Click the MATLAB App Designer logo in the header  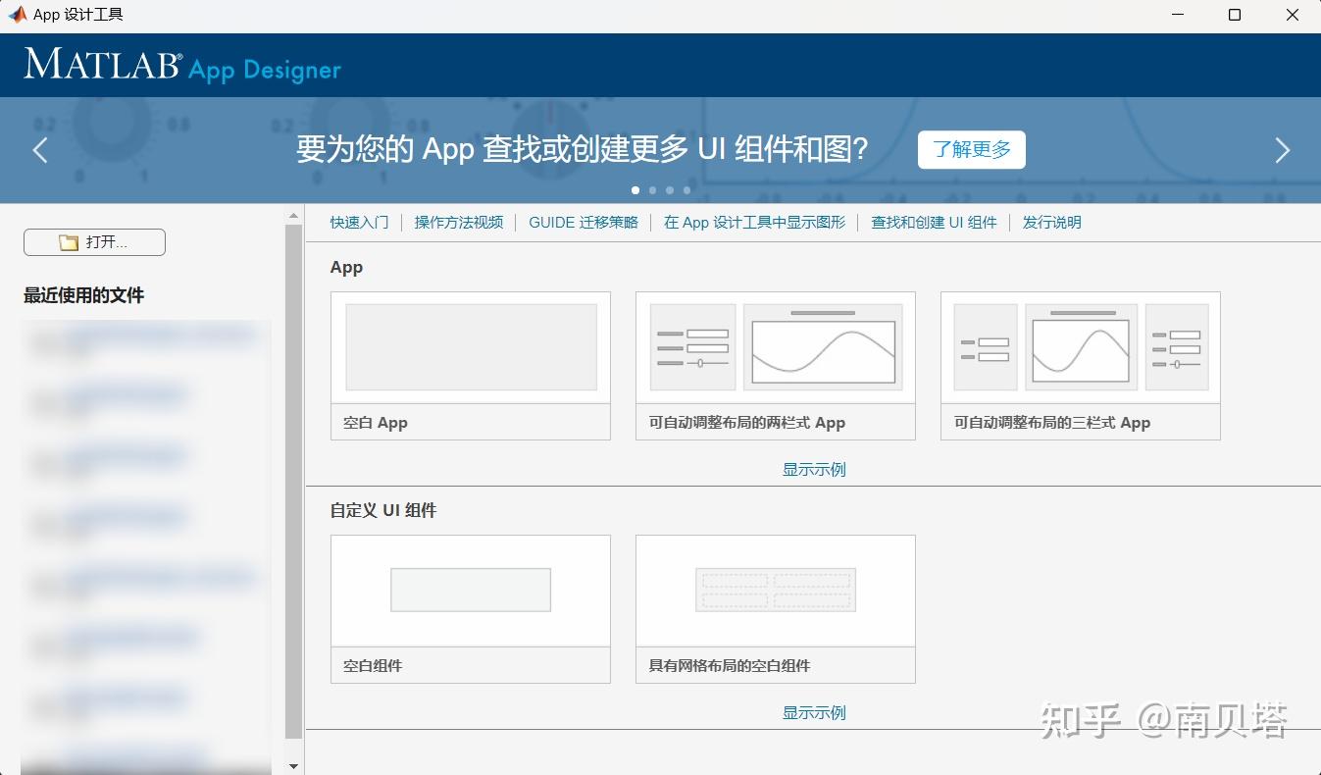180,66
